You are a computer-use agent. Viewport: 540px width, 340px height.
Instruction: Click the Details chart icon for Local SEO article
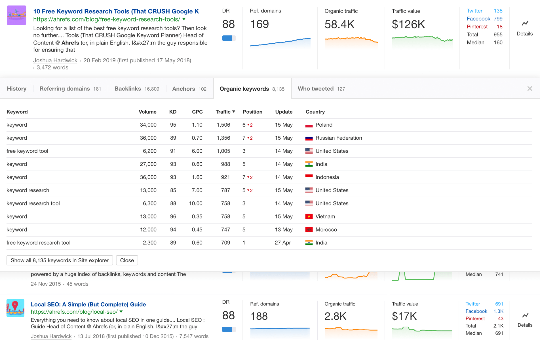point(525,315)
